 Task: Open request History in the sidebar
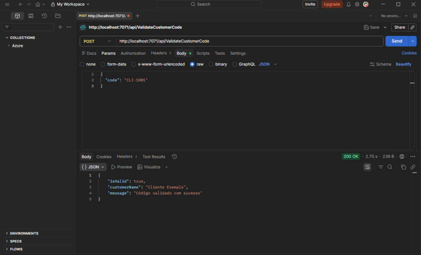(x=44, y=16)
